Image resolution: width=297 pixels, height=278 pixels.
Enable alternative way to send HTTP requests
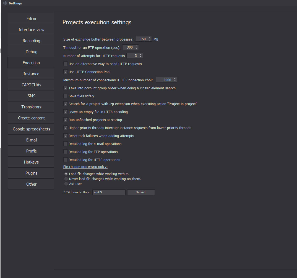pos(66,64)
